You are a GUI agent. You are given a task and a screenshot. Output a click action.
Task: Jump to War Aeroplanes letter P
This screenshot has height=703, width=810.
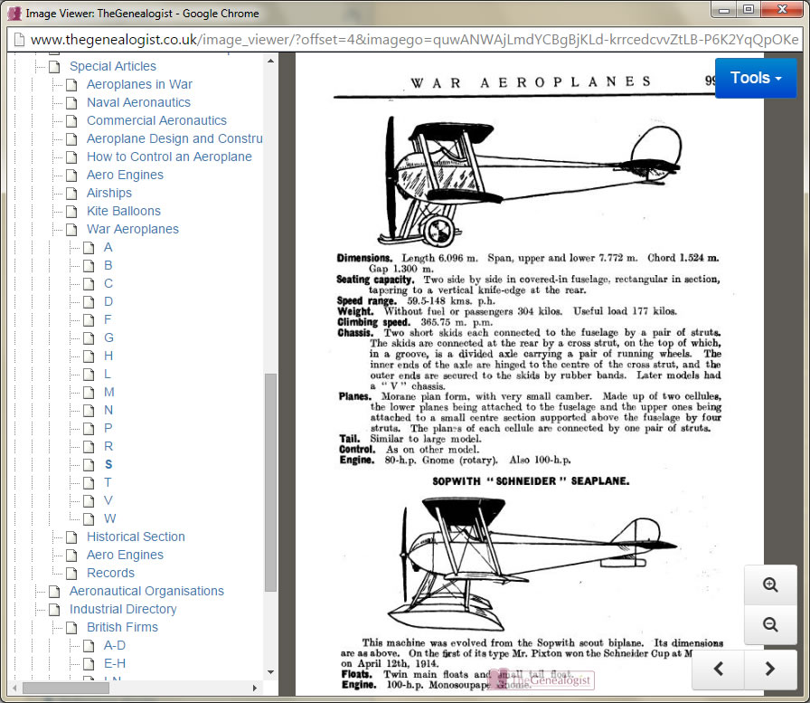pyautogui.click(x=108, y=428)
